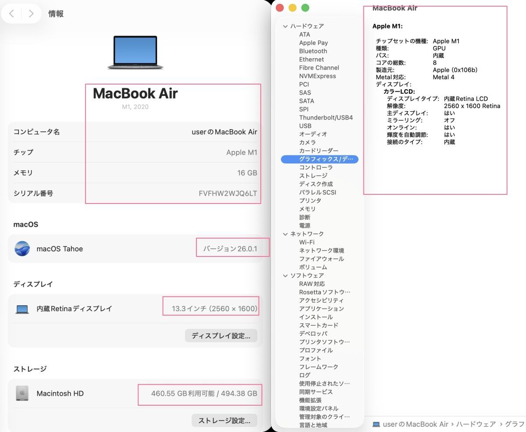
Task: Go forward with the right chevron button
Action: point(31,14)
